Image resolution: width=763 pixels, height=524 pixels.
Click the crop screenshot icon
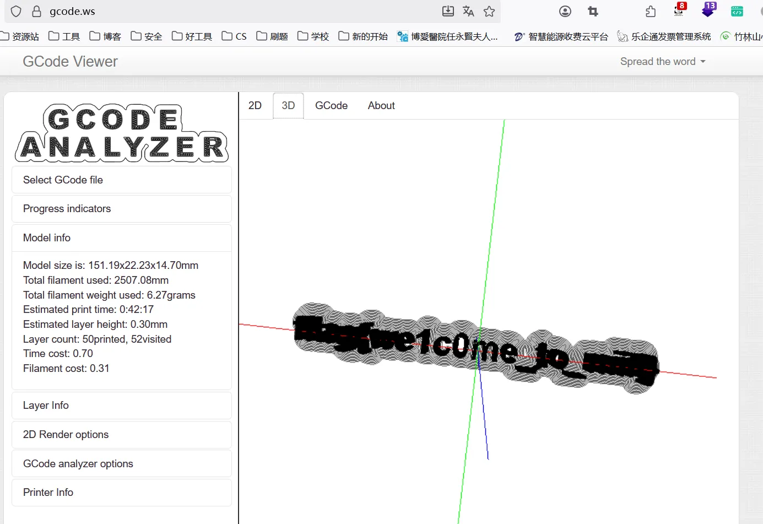coord(593,11)
